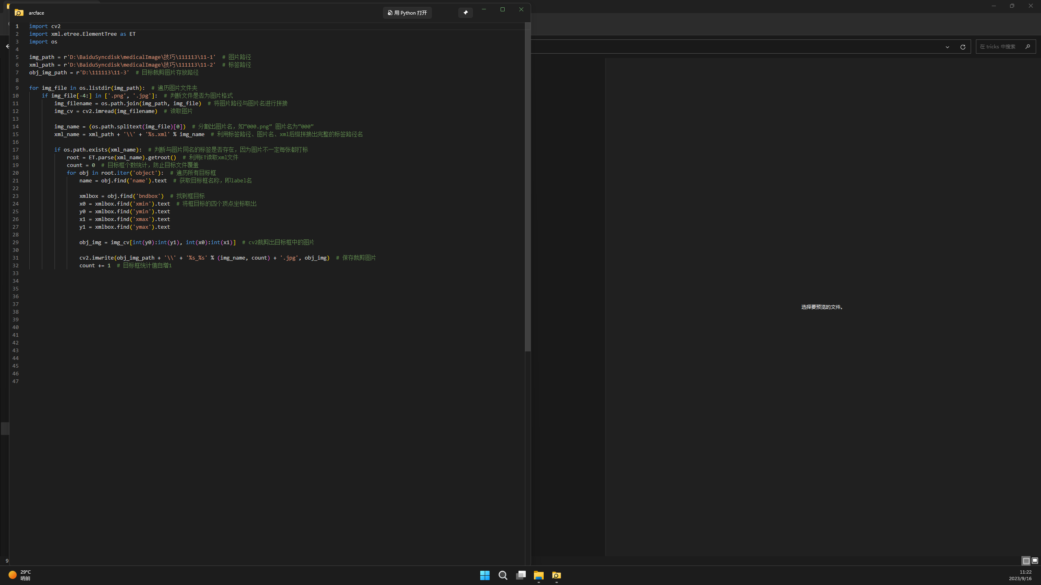Open Windows Search from the taskbar

pos(503,576)
